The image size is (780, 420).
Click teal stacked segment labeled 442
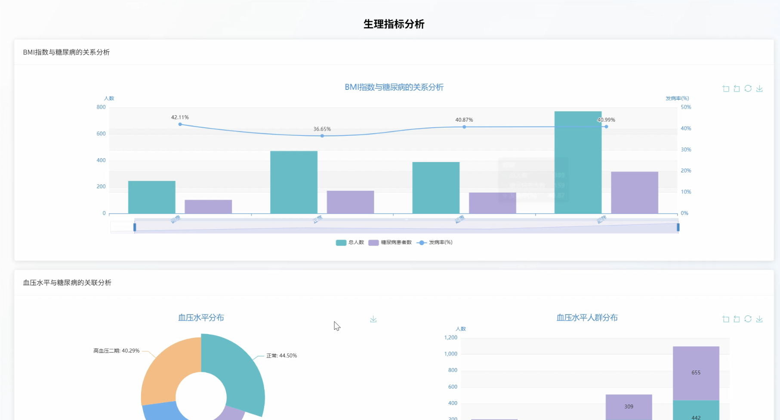pyautogui.click(x=696, y=410)
